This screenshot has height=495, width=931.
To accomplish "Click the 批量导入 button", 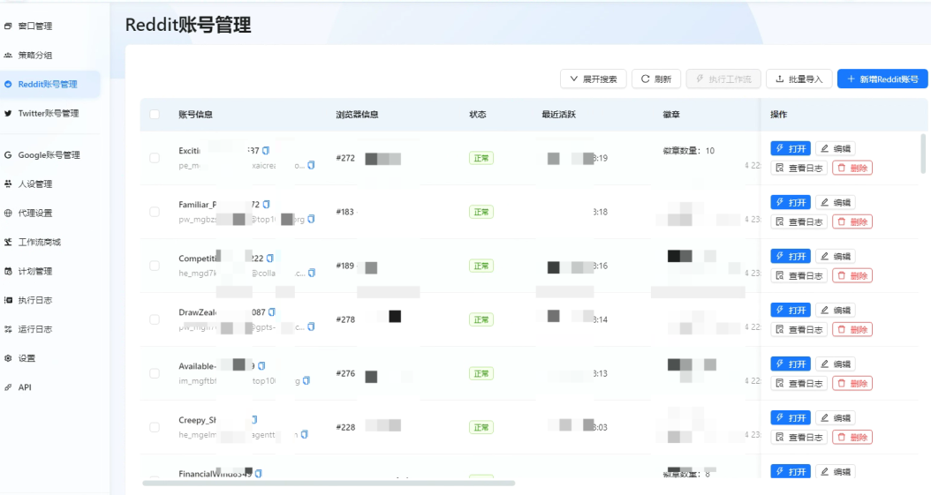I will (x=799, y=79).
